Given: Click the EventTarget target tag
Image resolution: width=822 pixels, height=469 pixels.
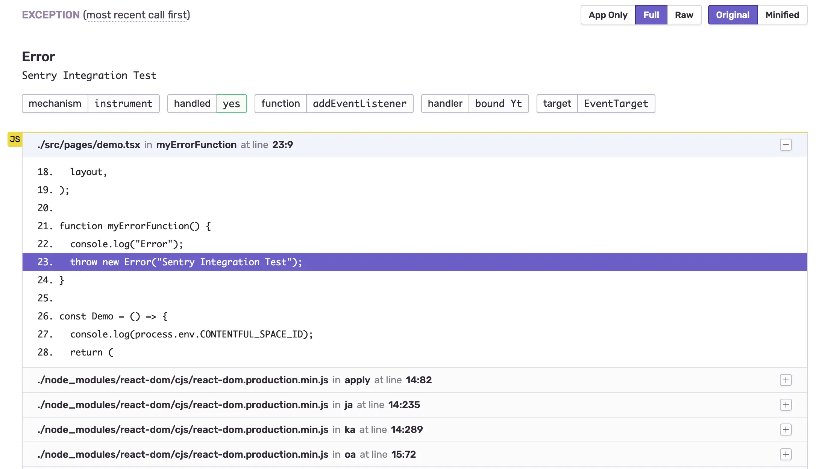Looking at the screenshot, I should (x=616, y=104).
